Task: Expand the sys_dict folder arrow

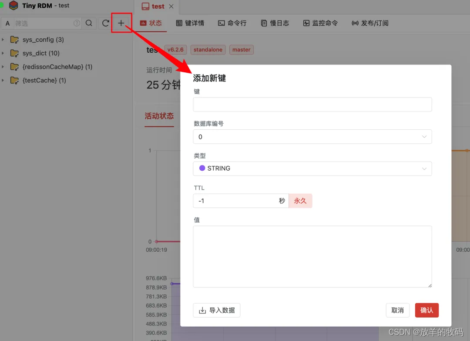Action: coord(3,53)
